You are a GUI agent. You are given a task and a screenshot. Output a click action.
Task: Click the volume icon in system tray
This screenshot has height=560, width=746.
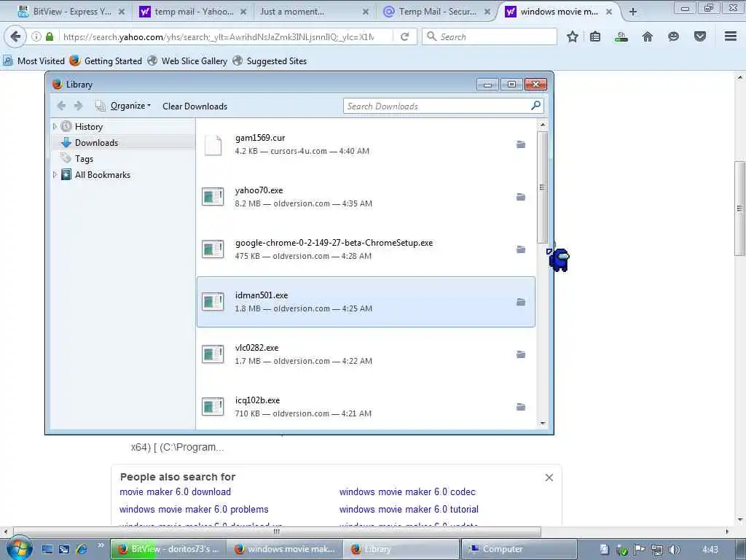click(674, 550)
